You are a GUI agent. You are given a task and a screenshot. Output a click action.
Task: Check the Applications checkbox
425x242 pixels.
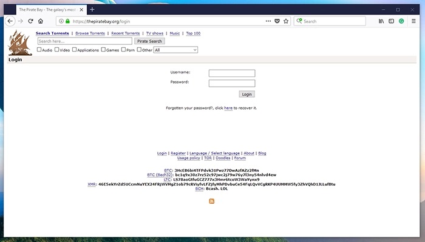[74, 50]
